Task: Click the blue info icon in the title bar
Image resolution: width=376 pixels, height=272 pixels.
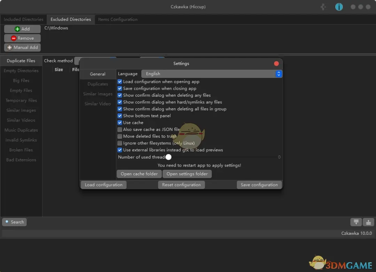Action: (x=339, y=7)
